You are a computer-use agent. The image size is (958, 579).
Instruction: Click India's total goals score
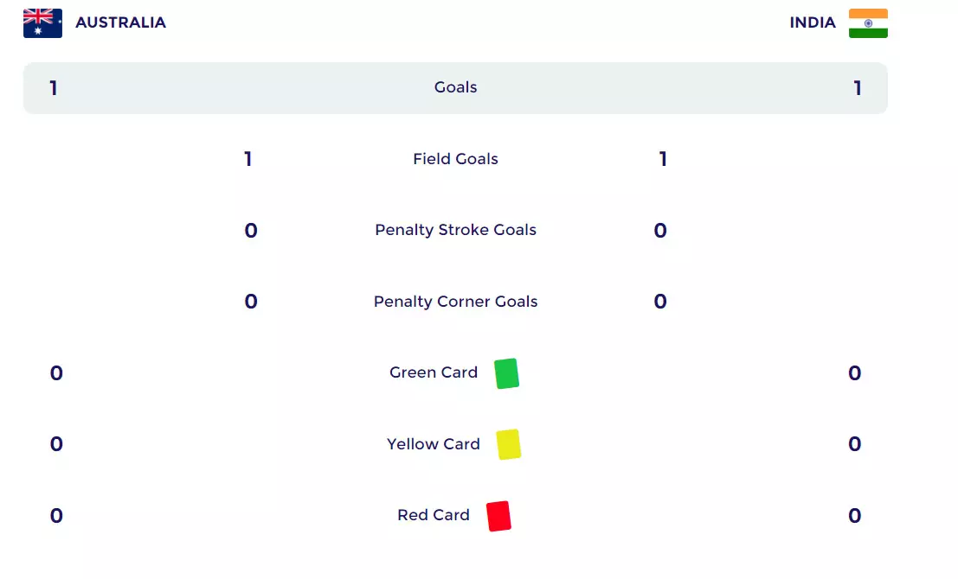pyautogui.click(x=858, y=88)
